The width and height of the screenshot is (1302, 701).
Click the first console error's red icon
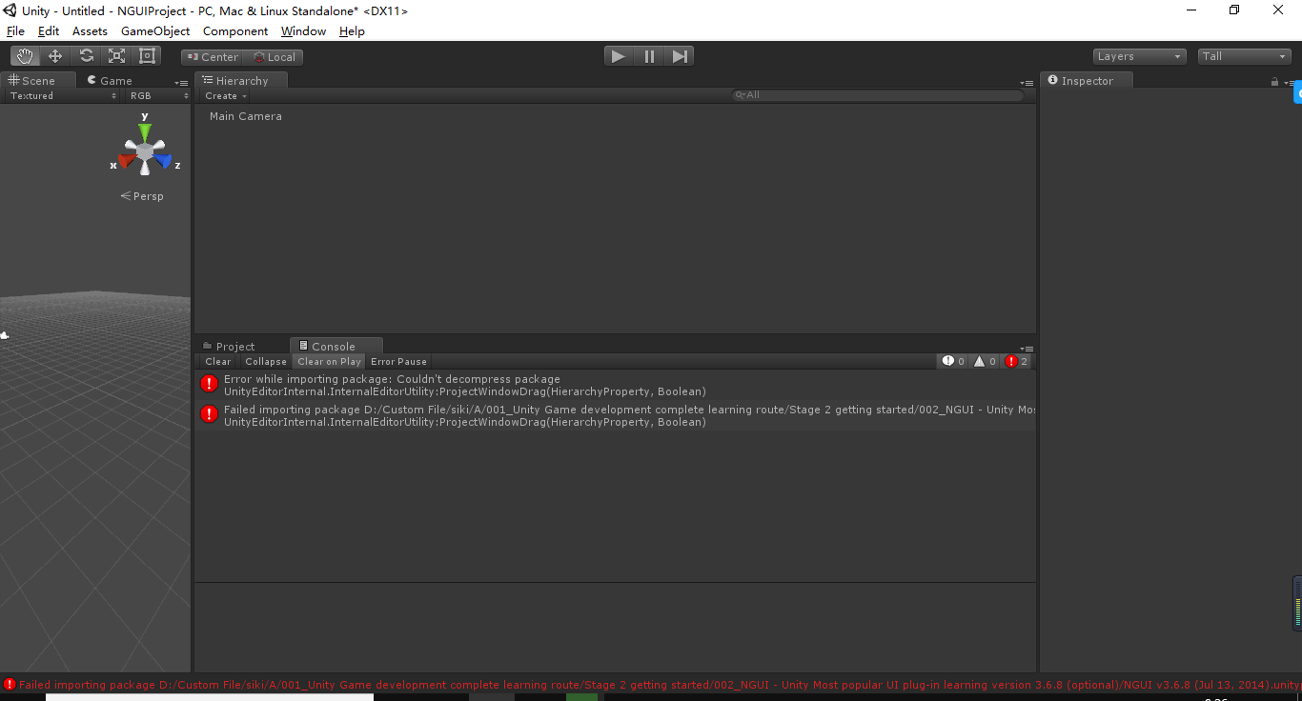(x=210, y=384)
